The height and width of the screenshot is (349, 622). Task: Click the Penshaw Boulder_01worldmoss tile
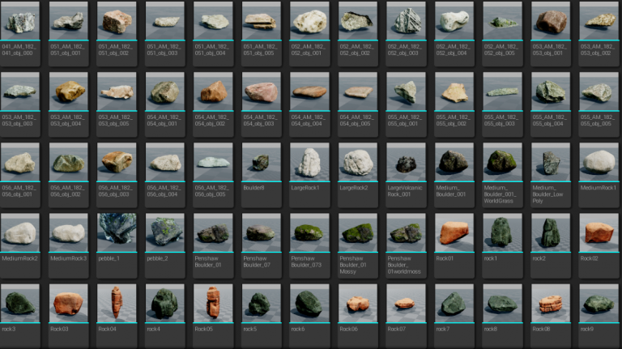[406, 245]
